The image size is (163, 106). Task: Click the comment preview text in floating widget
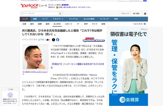[x=10, y=101]
